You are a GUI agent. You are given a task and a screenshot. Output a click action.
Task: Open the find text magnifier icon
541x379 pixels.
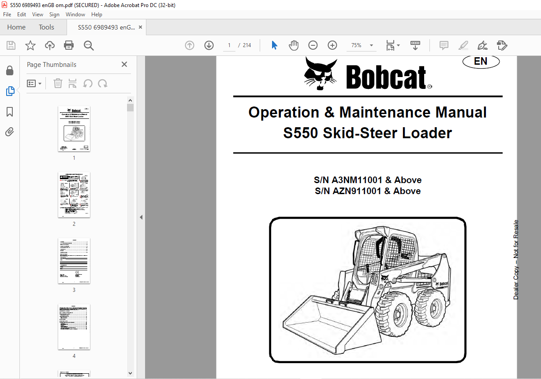tap(89, 45)
